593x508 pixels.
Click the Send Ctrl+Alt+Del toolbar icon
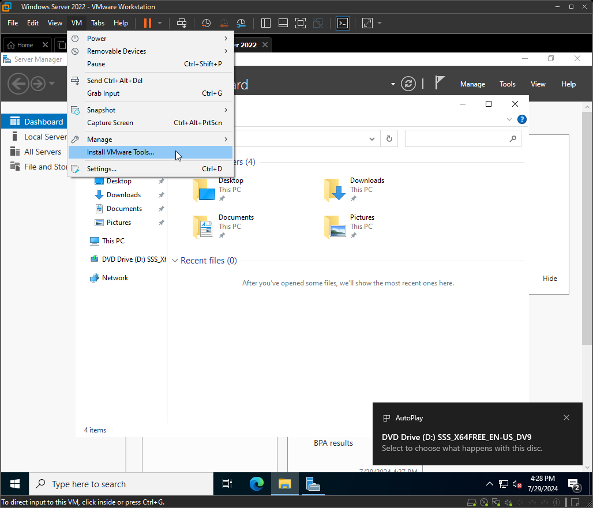(182, 23)
